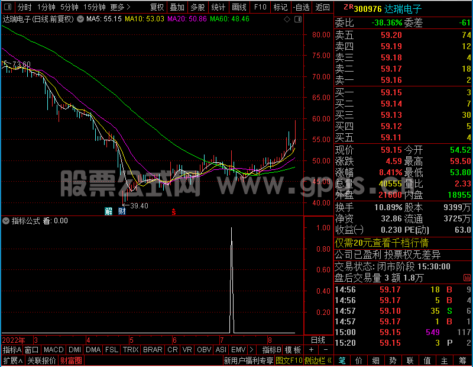Screen dimensions: 473x367
Task: Select the ASI indicator tab
Action: (221, 350)
